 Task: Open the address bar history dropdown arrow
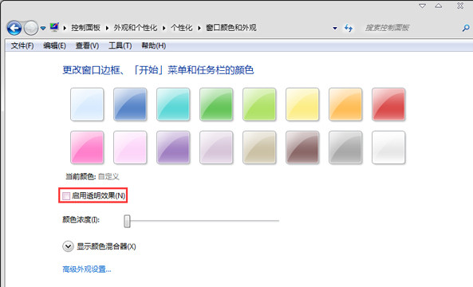click(x=335, y=28)
